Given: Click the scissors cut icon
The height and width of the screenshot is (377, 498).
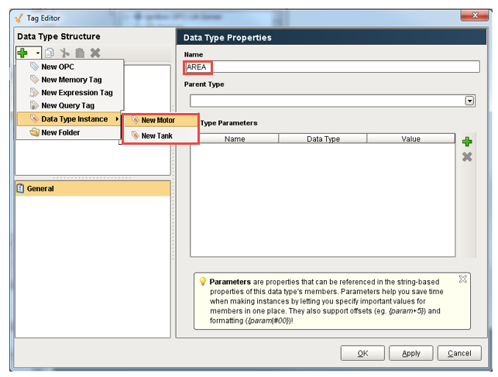Looking at the screenshot, I should (64, 53).
